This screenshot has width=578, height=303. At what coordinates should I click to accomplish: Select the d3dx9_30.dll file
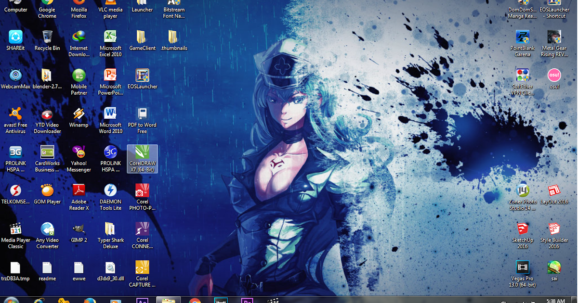coord(110,271)
